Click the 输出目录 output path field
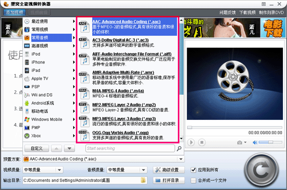Screen dimensions: 287x190 pyautogui.click(x=85, y=180)
